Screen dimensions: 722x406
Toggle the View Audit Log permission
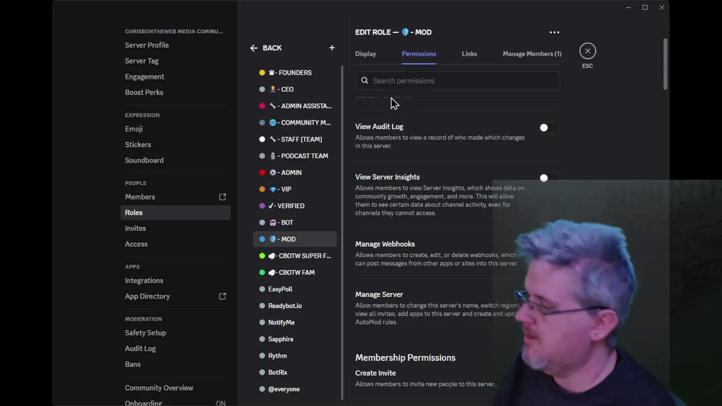[x=548, y=128]
